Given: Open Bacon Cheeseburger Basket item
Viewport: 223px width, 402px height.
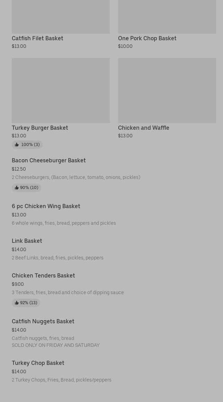Looking at the screenshot, I should click(48, 160).
